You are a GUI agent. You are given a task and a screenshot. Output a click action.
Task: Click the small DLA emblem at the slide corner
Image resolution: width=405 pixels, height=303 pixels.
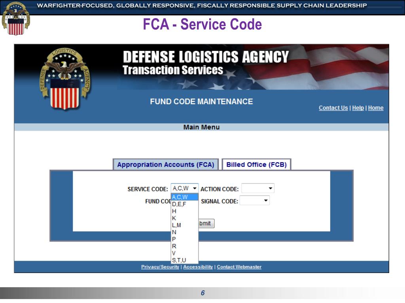(16, 18)
